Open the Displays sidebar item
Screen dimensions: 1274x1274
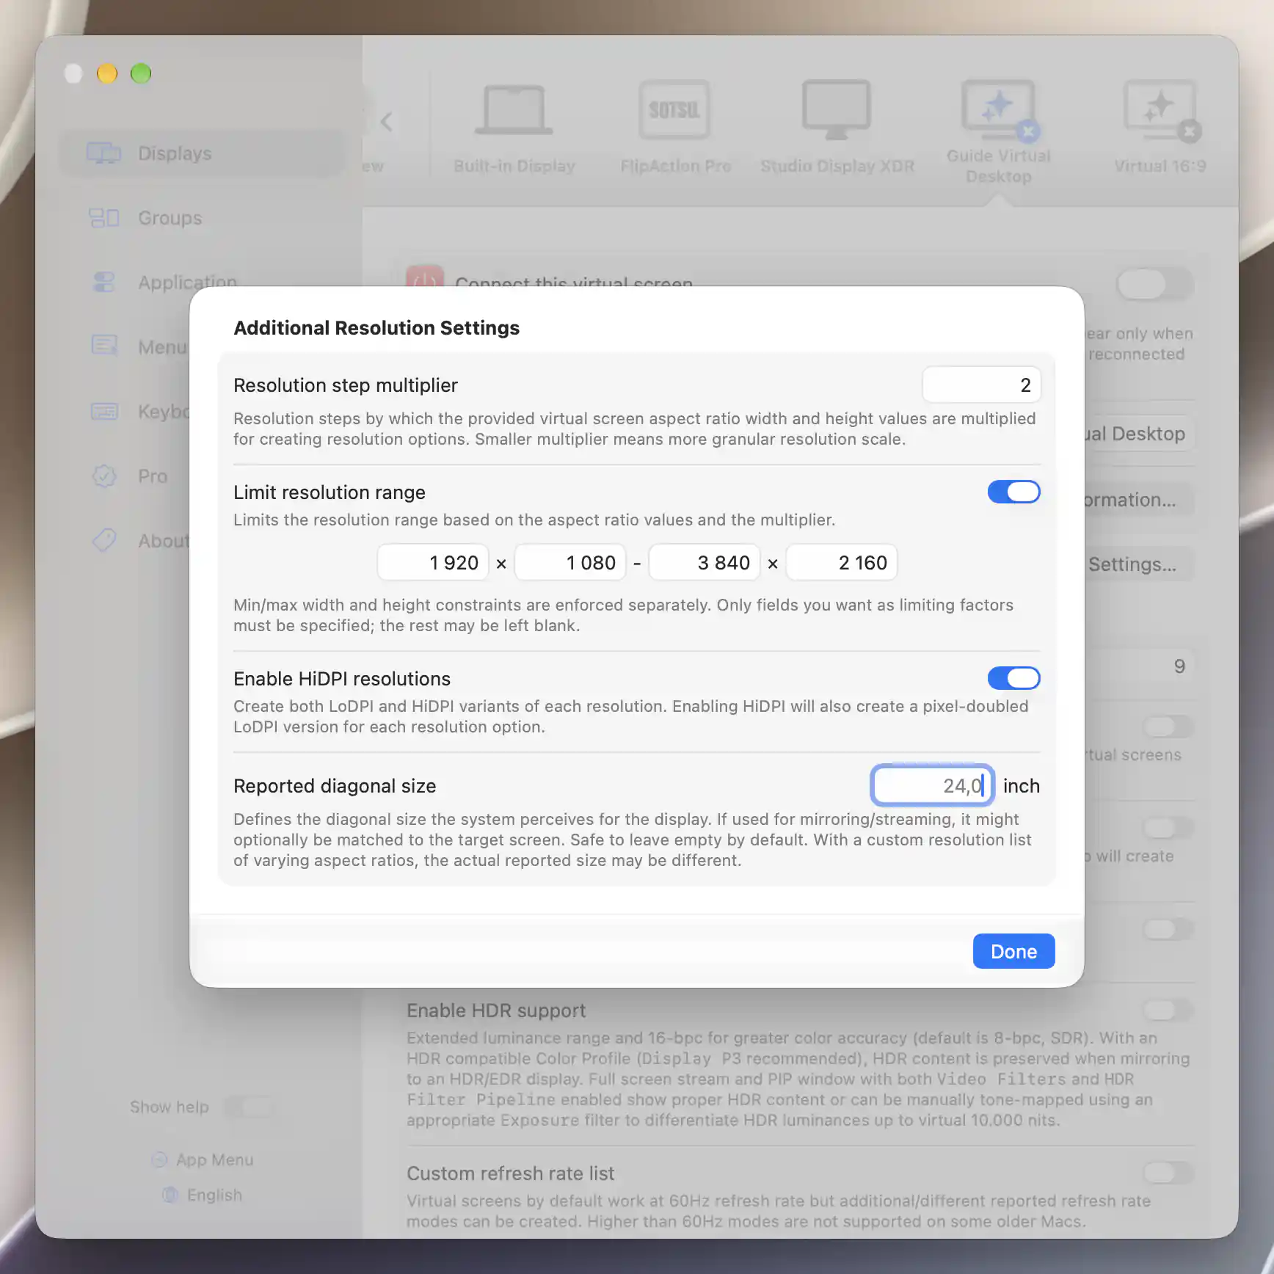pyautogui.click(x=201, y=153)
